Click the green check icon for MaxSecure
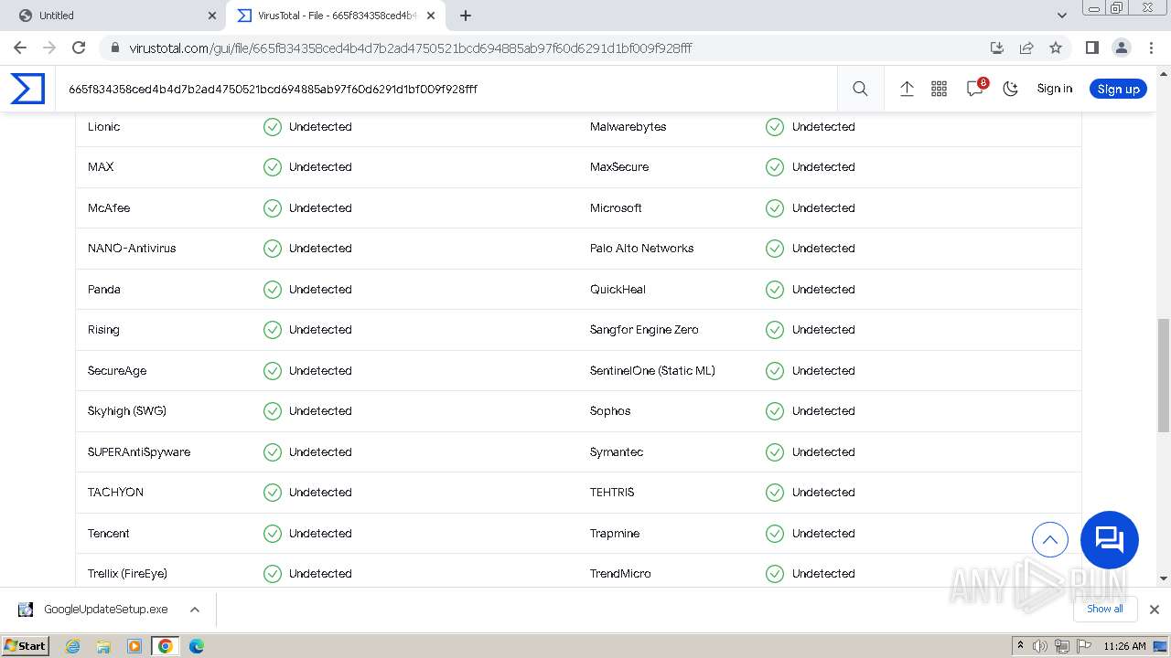This screenshot has width=1171, height=658. click(775, 167)
